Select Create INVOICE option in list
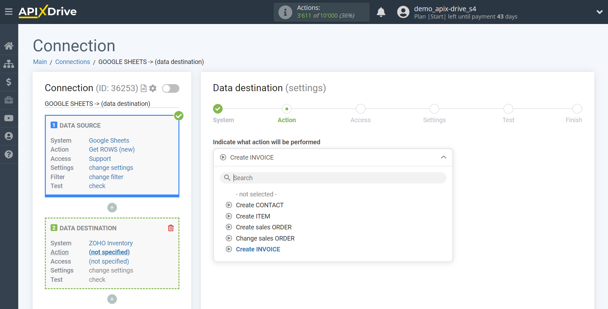Image resolution: width=608 pixels, height=309 pixels. tap(258, 249)
